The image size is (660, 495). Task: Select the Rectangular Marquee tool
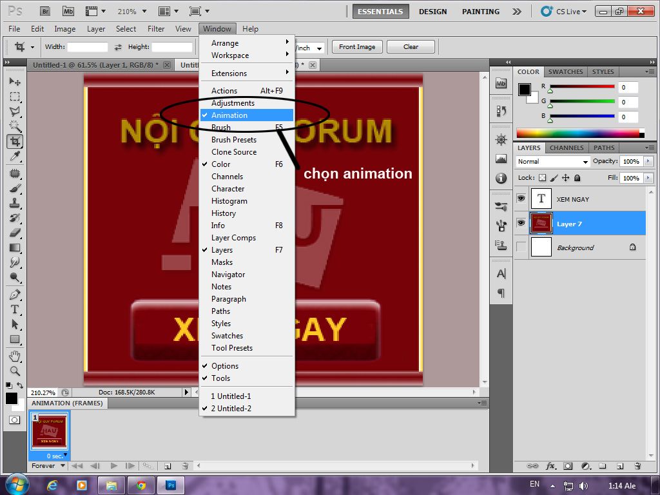click(15, 97)
